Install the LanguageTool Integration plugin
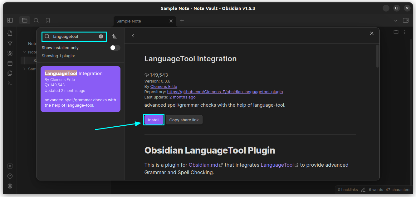This screenshot has width=416, height=197. (154, 120)
